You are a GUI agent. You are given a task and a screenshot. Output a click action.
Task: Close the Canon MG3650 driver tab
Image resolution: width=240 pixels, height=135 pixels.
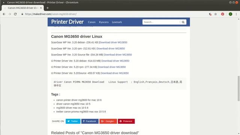[x=41, y=8]
